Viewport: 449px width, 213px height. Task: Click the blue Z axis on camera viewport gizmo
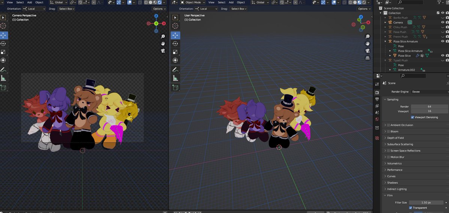(x=156, y=16)
